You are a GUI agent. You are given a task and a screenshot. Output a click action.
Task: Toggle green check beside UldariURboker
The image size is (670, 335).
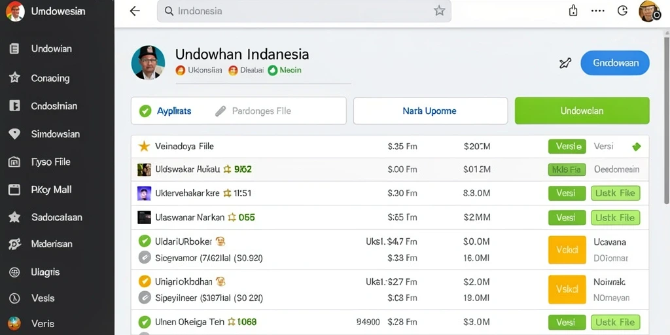145,241
